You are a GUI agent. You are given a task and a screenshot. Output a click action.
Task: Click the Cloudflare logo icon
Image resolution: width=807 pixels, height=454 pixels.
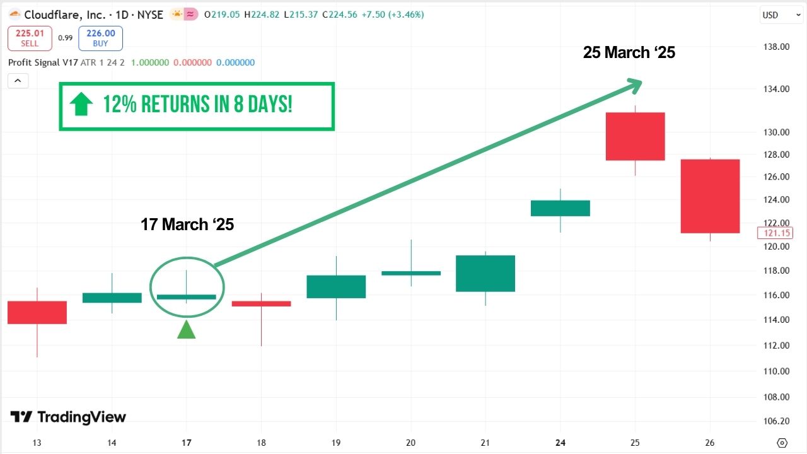(x=15, y=15)
